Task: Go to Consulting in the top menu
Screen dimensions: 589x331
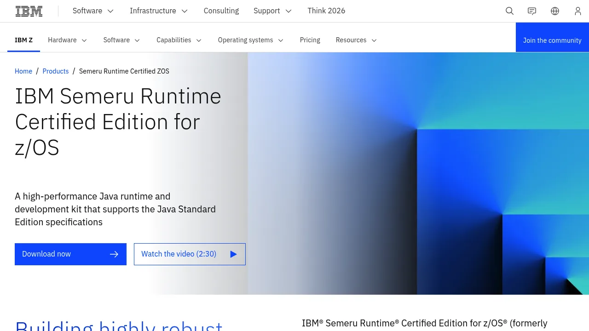Action: pyautogui.click(x=221, y=11)
